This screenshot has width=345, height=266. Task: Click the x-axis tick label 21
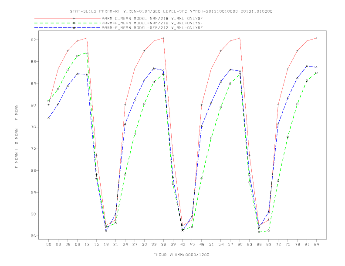[115, 244]
